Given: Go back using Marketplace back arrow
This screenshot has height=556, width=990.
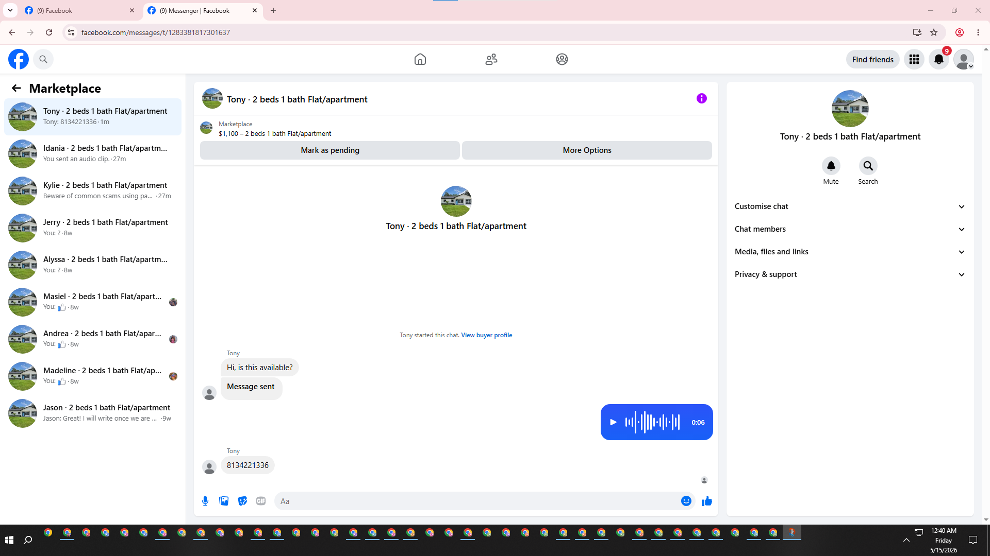Looking at the screenshot, I should 16,88.
